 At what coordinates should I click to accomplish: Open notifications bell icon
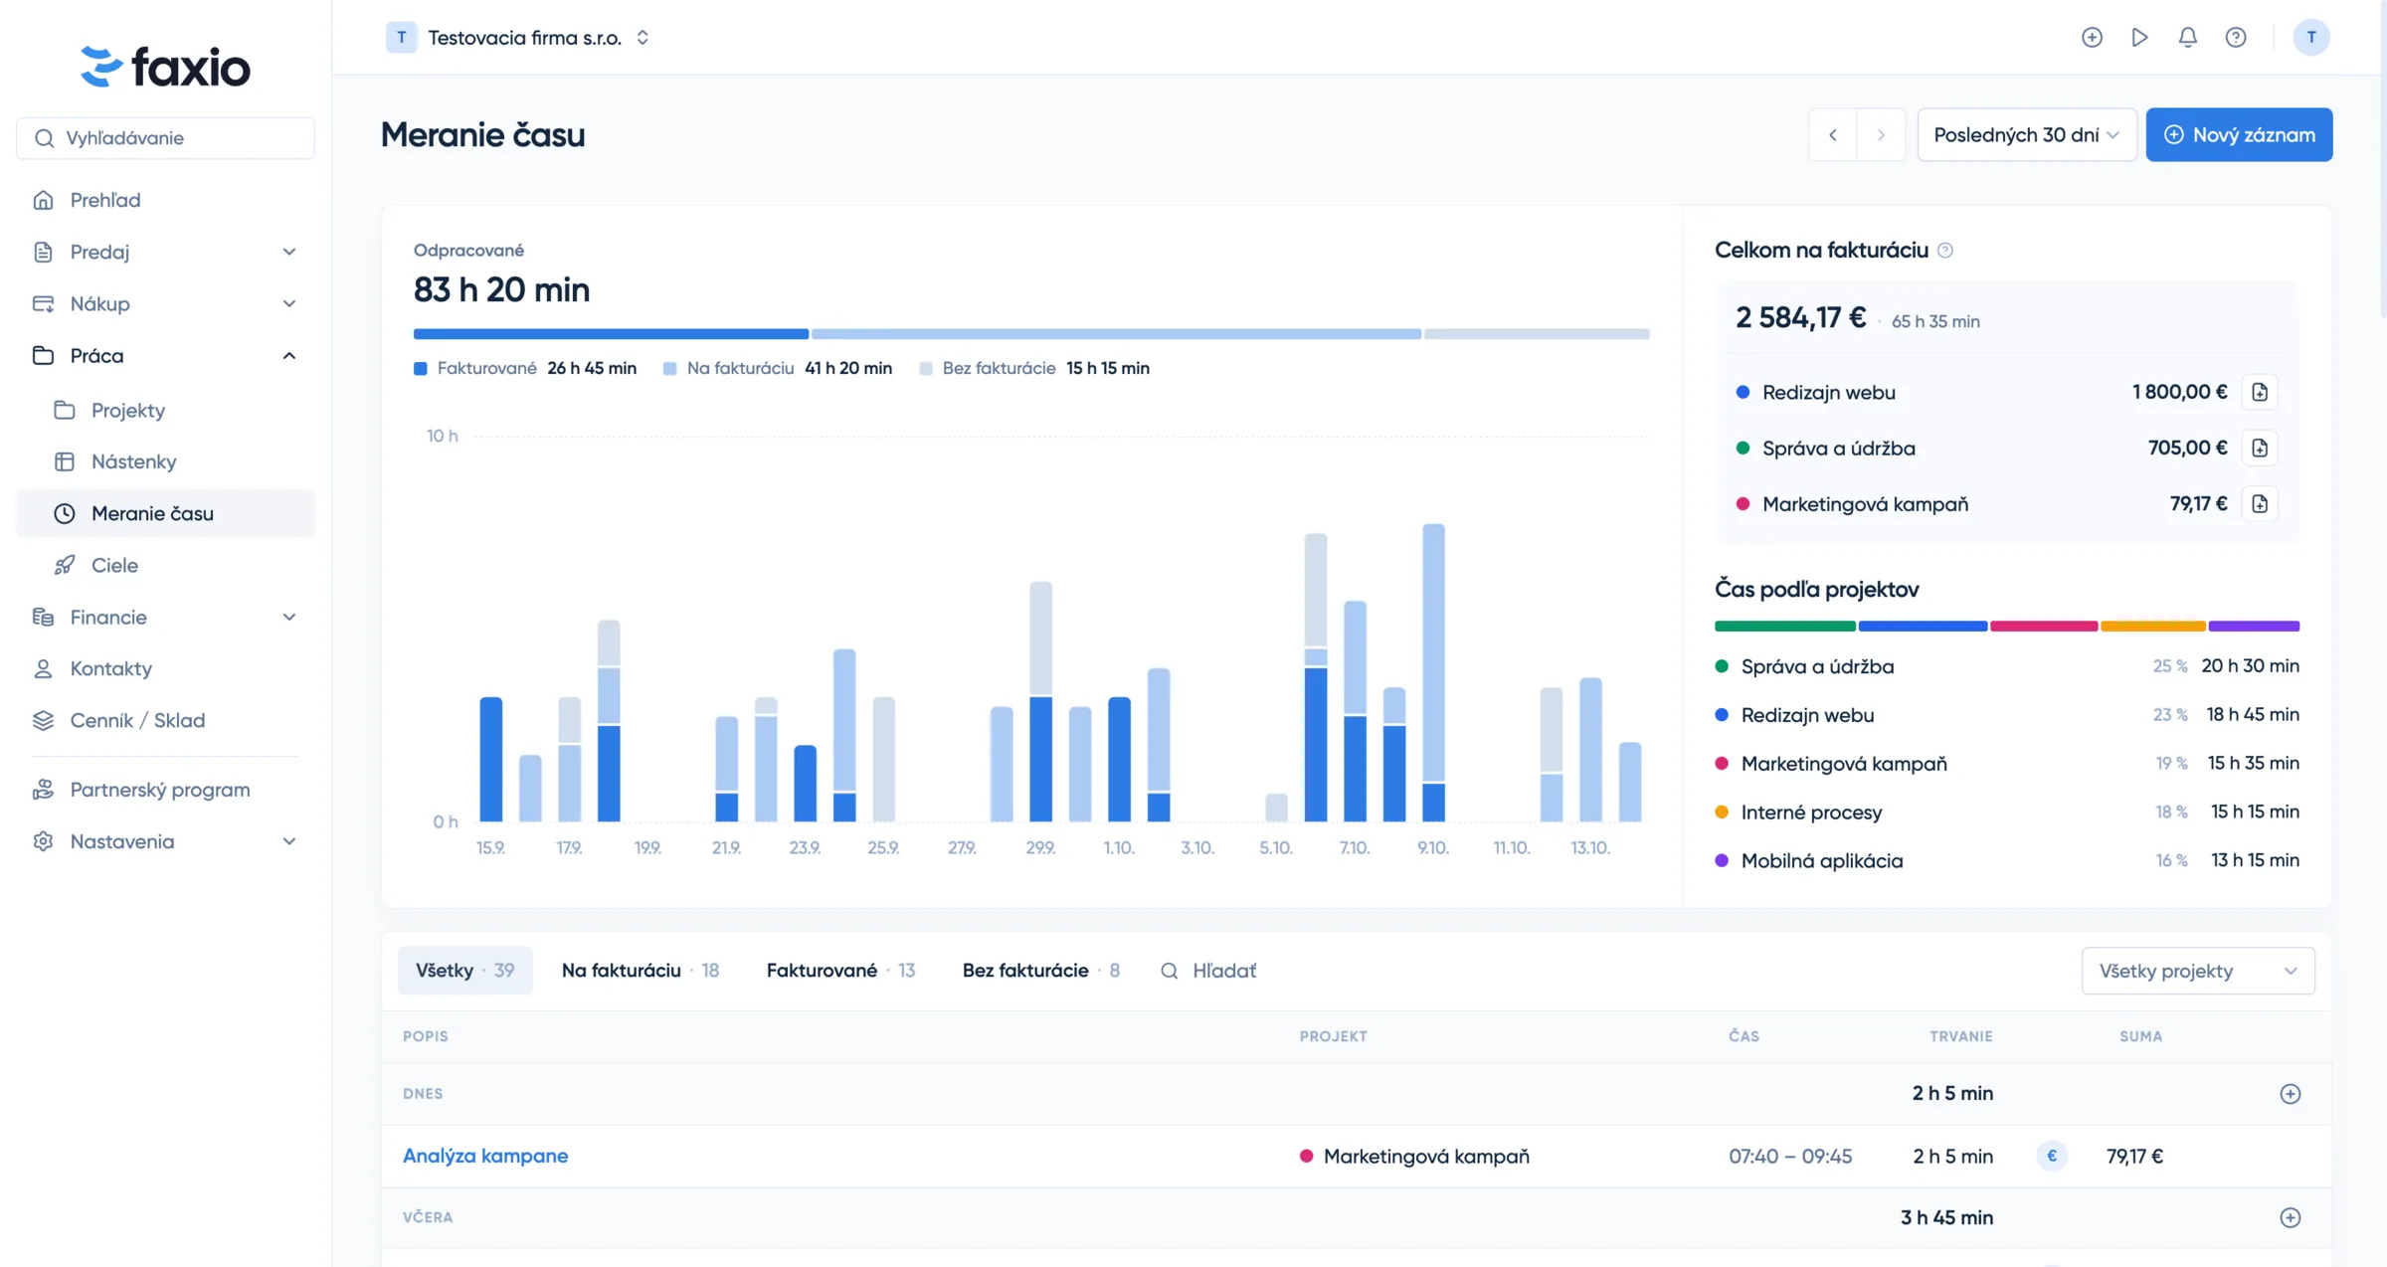pos(2187,38)
